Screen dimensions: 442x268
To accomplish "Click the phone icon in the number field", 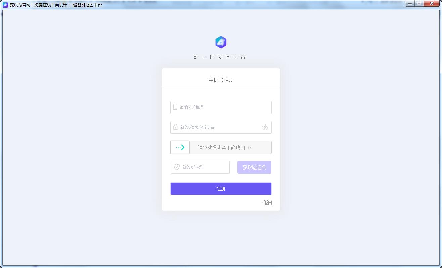I will click(175, 107).
